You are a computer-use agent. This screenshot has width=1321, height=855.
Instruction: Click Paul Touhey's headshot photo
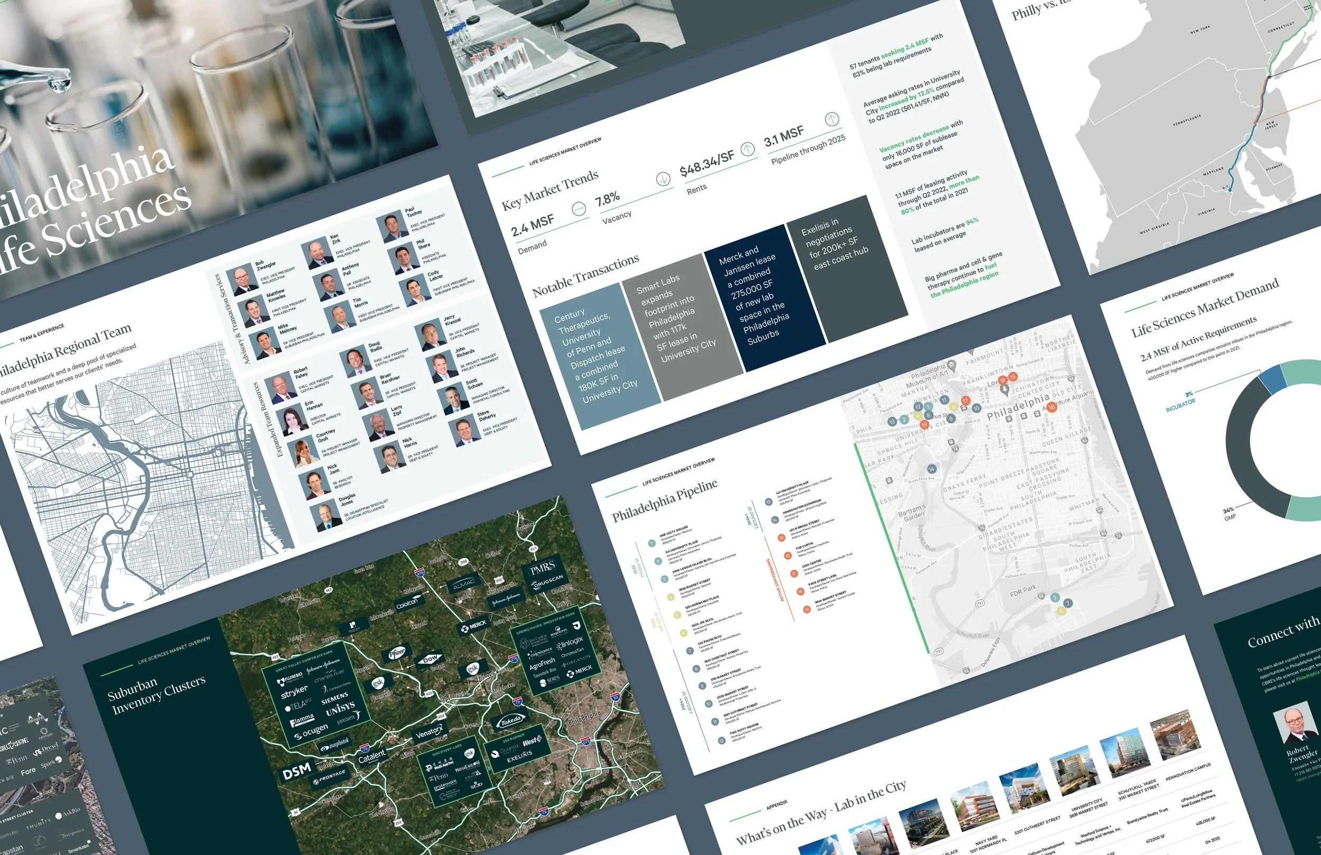(392, 226)
